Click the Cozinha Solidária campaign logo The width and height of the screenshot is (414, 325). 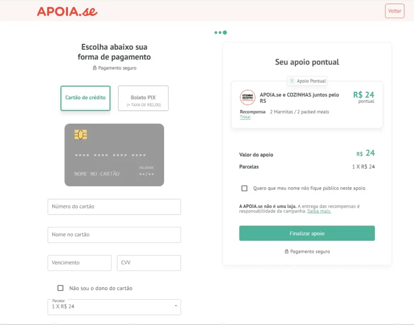247,98
